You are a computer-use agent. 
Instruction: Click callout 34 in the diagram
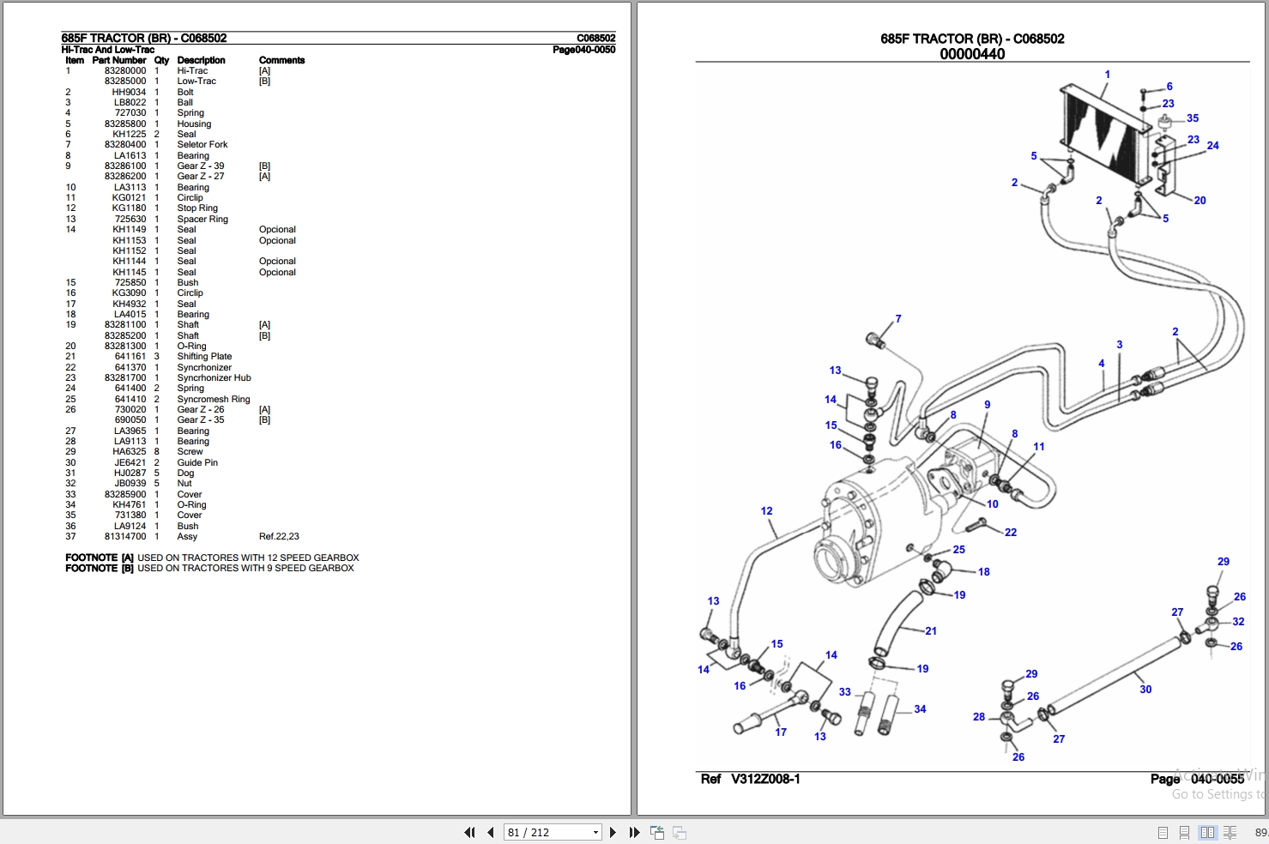click(x=920, y=709)
